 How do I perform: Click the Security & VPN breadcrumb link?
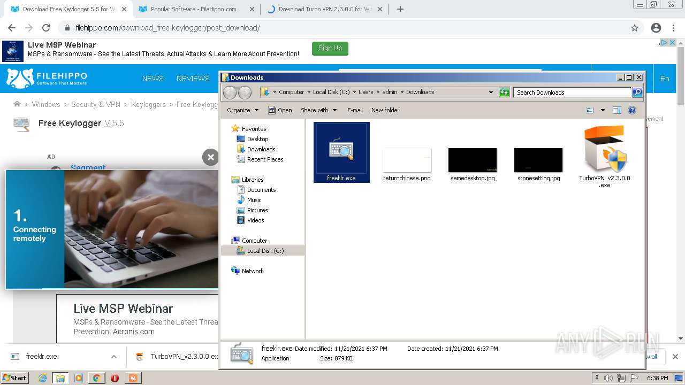pos(96,104)
